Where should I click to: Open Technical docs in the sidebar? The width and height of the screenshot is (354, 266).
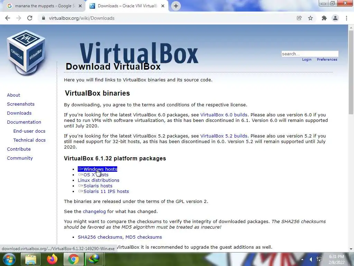(x=29, y=140)
